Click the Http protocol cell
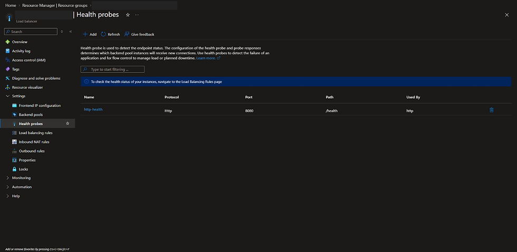Image resolution: width=517 pixels, height=252 pixels. [x=168, y=110]
